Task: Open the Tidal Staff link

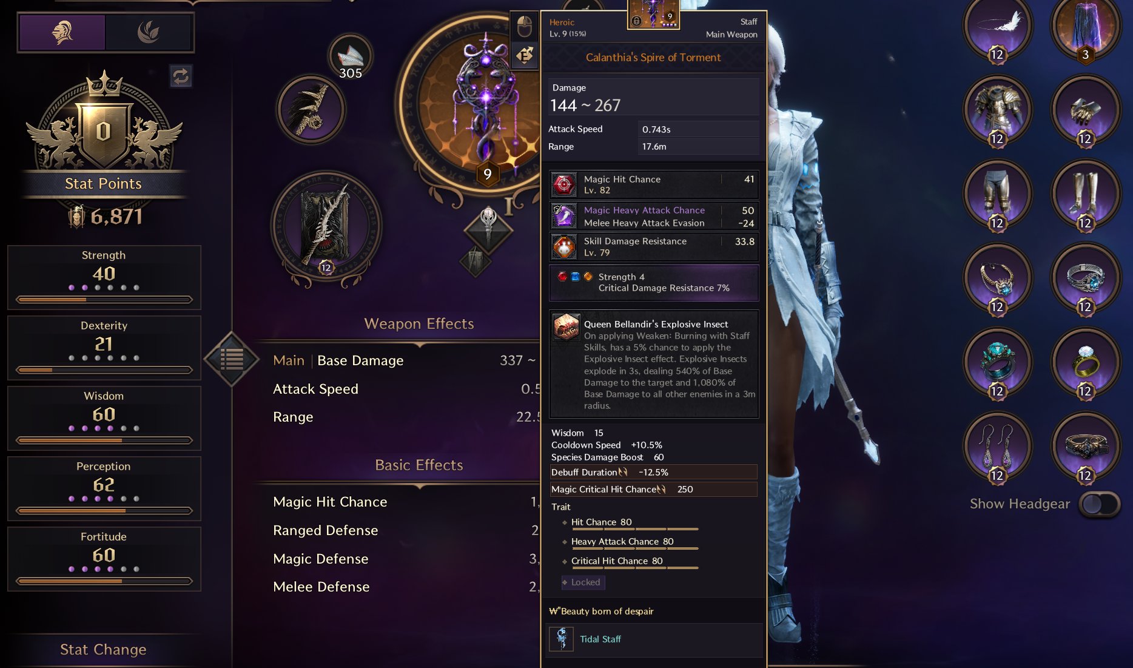Action: (x=600, y=639)
